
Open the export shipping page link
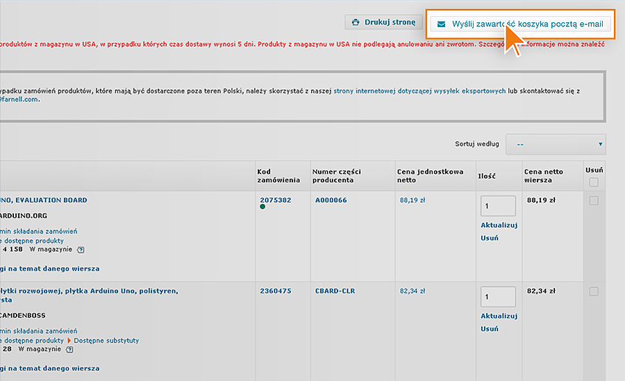coord(419,91)
